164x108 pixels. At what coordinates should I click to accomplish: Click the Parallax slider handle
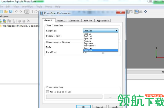[x=103, y=53]
